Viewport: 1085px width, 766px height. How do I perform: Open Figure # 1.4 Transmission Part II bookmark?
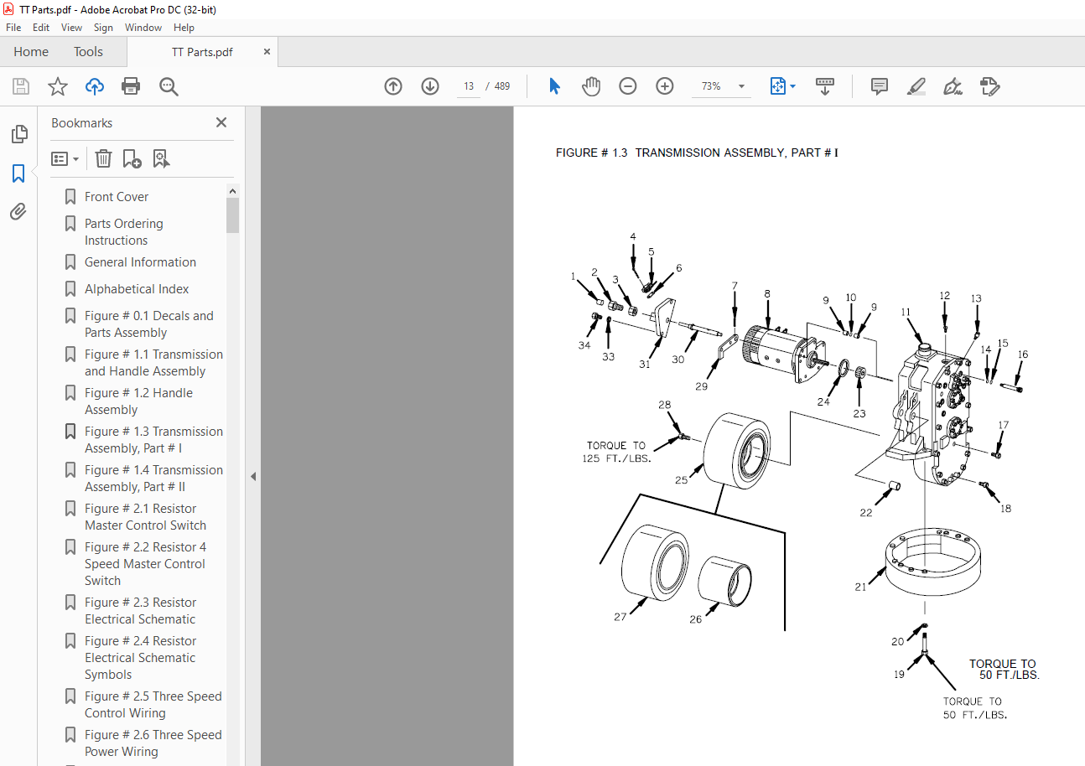coord(153,479)
